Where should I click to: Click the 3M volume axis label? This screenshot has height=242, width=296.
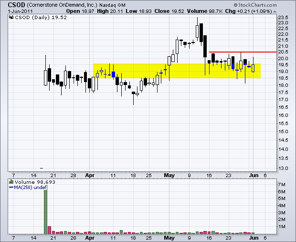pos(282,212)
